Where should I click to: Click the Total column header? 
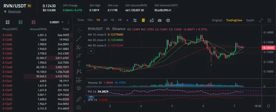(66, 29)
